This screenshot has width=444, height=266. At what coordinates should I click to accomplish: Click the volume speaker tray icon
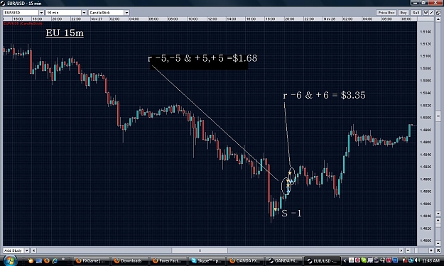coord(417,260)
